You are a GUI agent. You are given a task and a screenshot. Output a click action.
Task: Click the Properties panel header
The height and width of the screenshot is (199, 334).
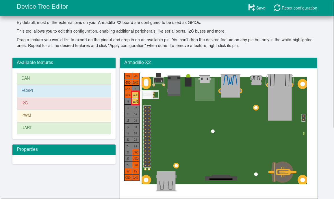(64, 149)
